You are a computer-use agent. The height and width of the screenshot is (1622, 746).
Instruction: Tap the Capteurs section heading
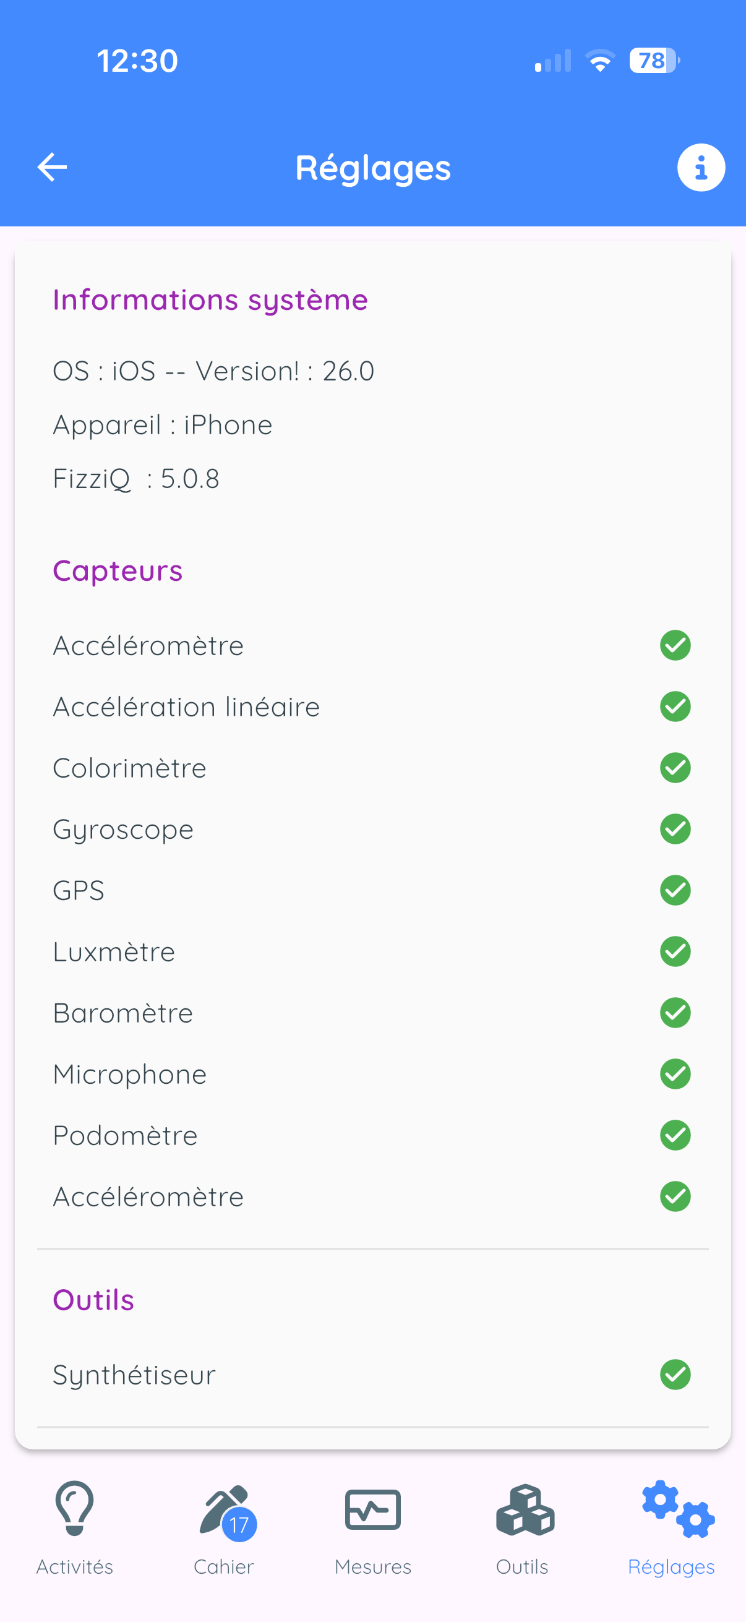[x=118, y=571]
